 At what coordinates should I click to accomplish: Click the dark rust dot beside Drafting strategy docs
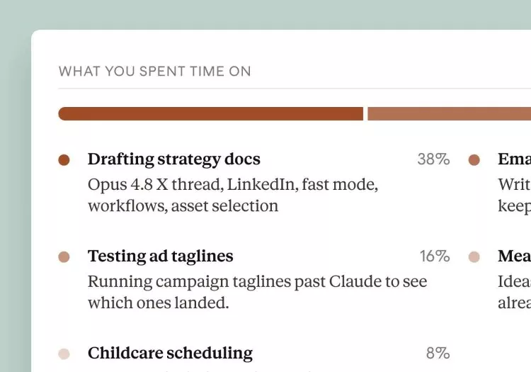64,160
